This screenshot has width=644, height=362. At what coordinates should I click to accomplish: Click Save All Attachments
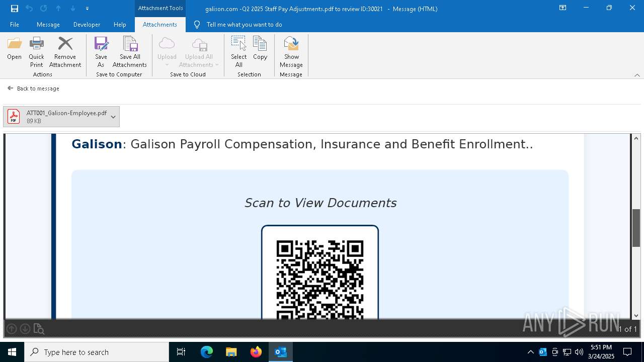pyautogui.click(x=130, y=52)
